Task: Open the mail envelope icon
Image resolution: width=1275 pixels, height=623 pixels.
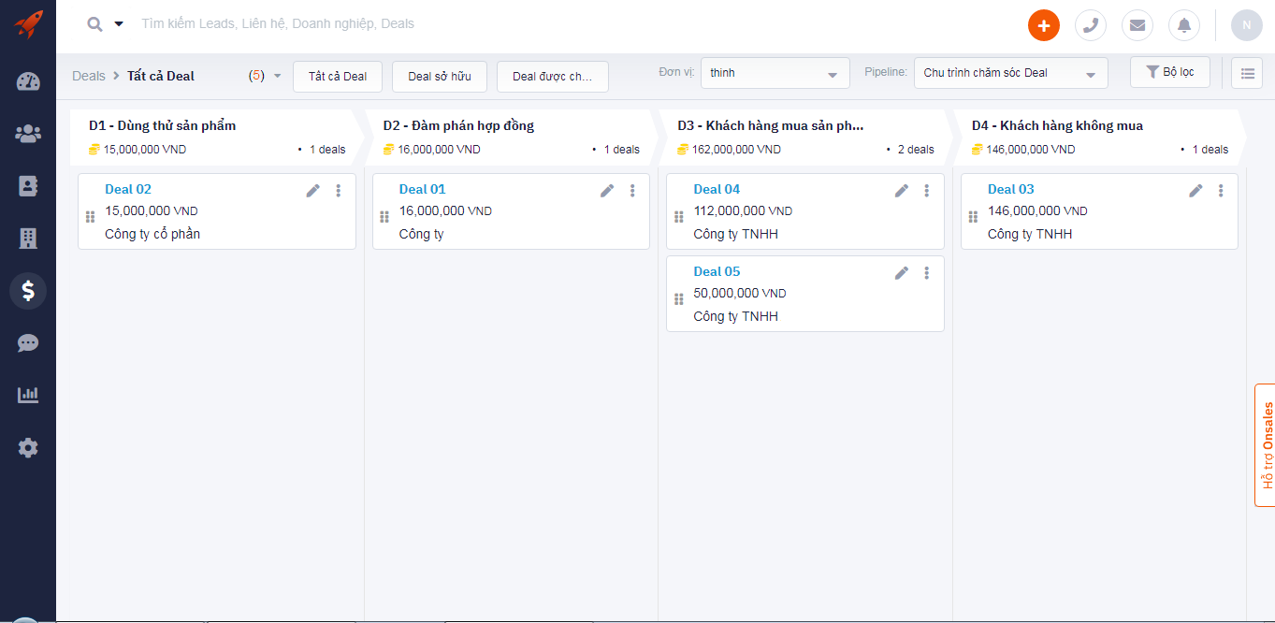Action: 1137,25
